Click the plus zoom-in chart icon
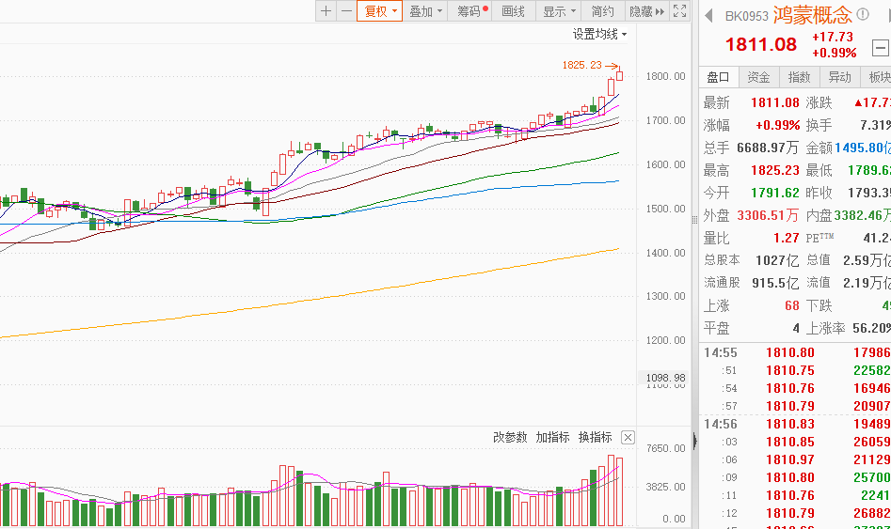 pyautogui.click(x=326, y=11)
